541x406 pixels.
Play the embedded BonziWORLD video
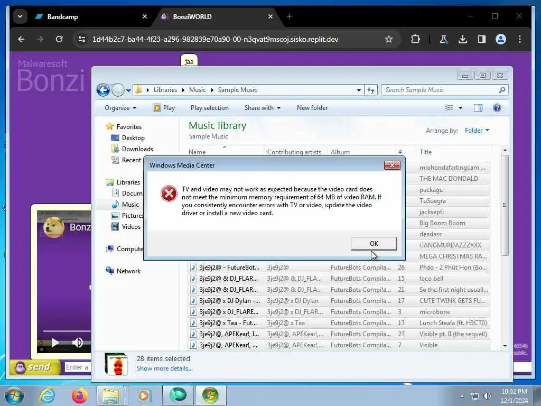pyautogui.click(x=55, y=343)
